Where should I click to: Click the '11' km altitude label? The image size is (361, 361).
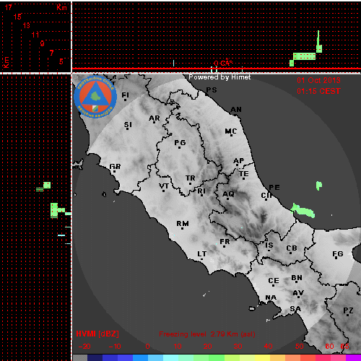[x=35, y=35]
